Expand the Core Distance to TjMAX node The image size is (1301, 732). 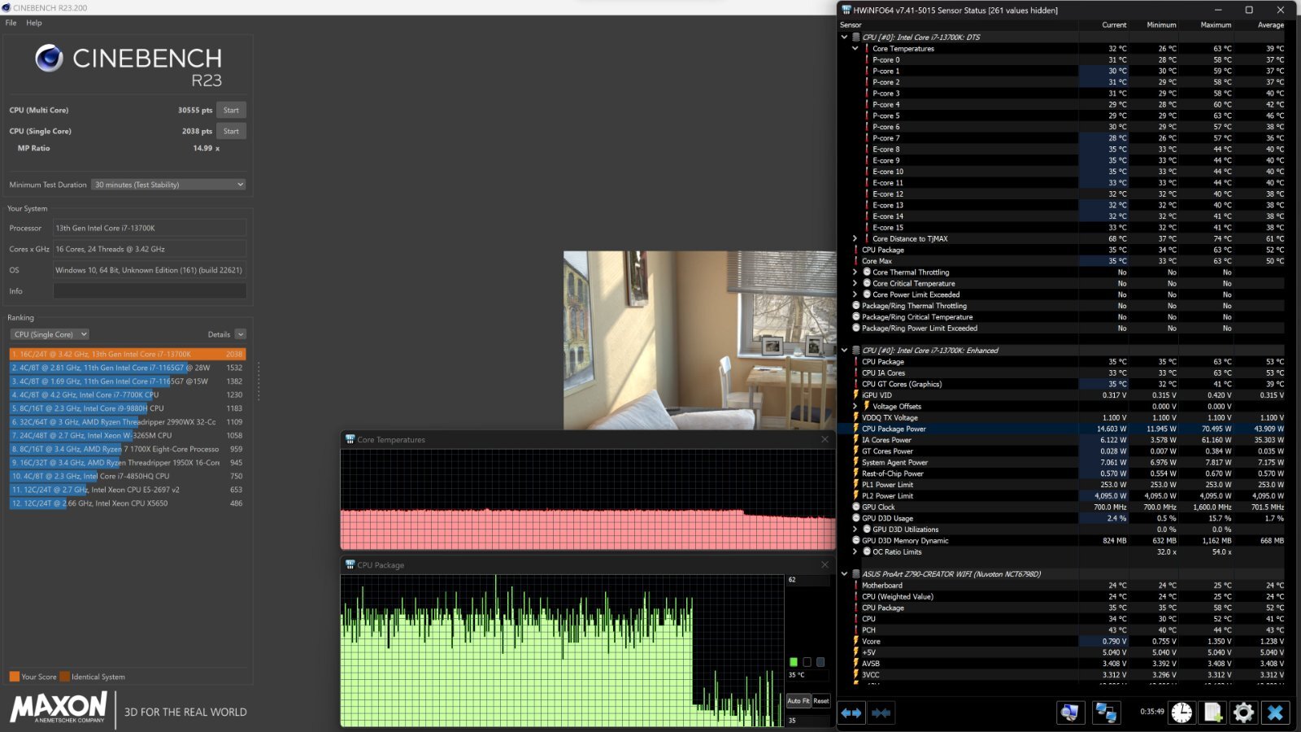point(855,238)
